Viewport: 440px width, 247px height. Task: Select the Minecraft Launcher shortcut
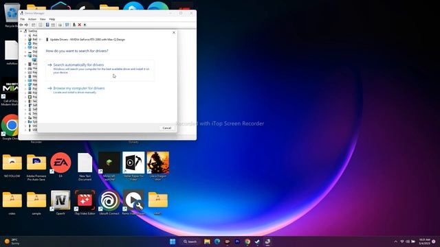click(x=109, y=167)
